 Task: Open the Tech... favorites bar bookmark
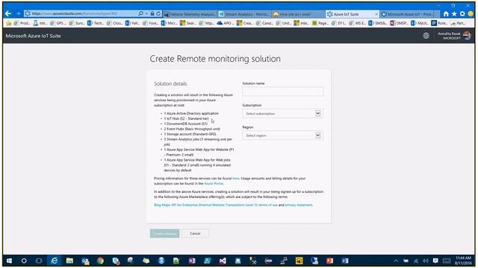pyautogui.click(x=96, y=23)
